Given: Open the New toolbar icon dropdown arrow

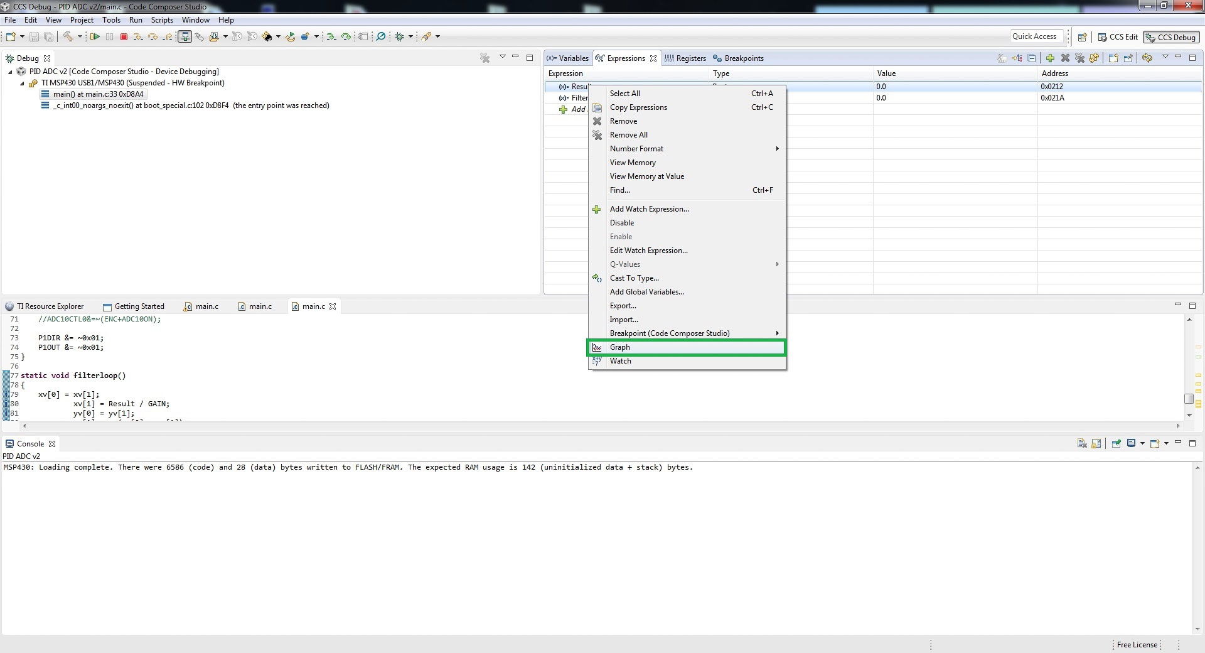Looking at the screenshot, I should (x=22, y=37).
